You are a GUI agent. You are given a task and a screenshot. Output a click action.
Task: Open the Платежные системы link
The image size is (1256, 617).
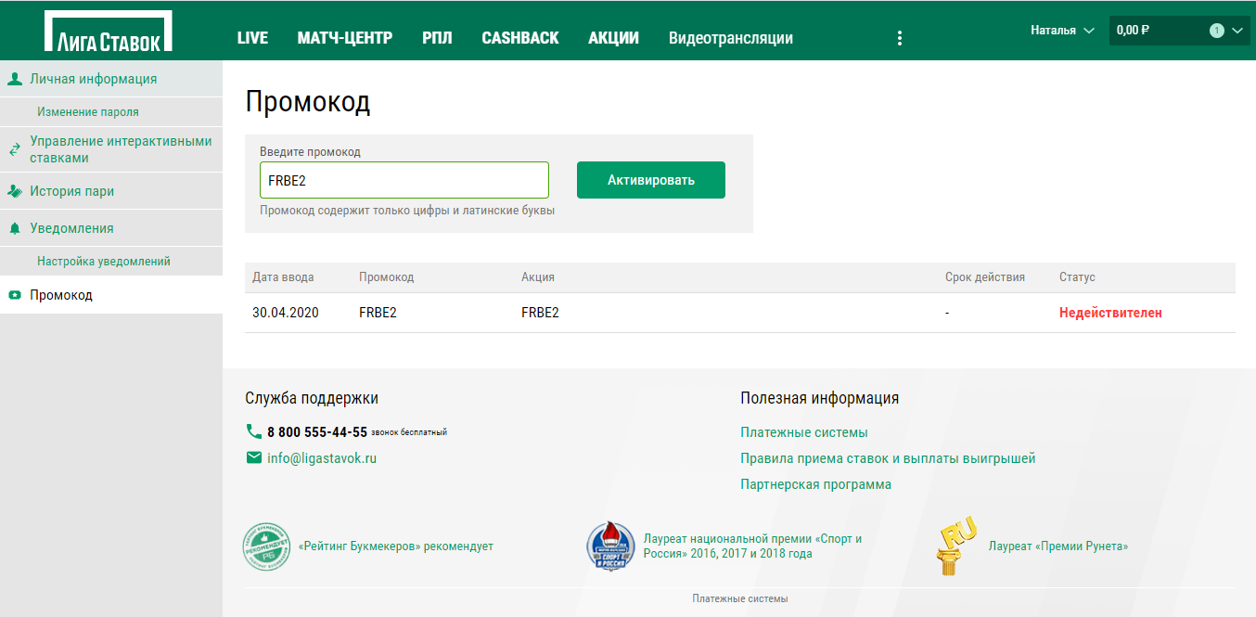point(804,432)
